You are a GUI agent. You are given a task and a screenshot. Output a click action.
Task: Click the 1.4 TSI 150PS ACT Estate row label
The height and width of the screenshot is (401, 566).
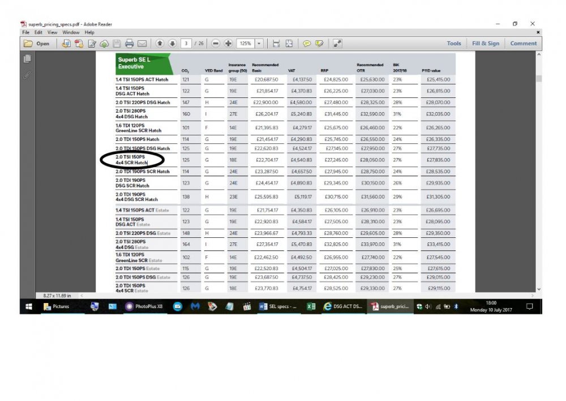point(142,210)
